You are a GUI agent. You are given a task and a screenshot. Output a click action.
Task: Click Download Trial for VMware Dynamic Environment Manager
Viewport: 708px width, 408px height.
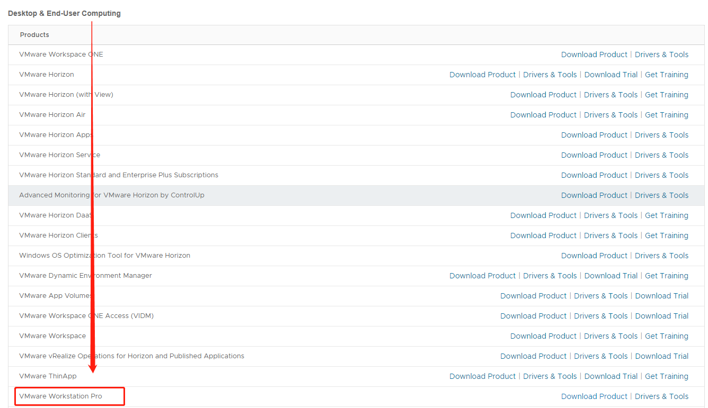click(610, 276)
